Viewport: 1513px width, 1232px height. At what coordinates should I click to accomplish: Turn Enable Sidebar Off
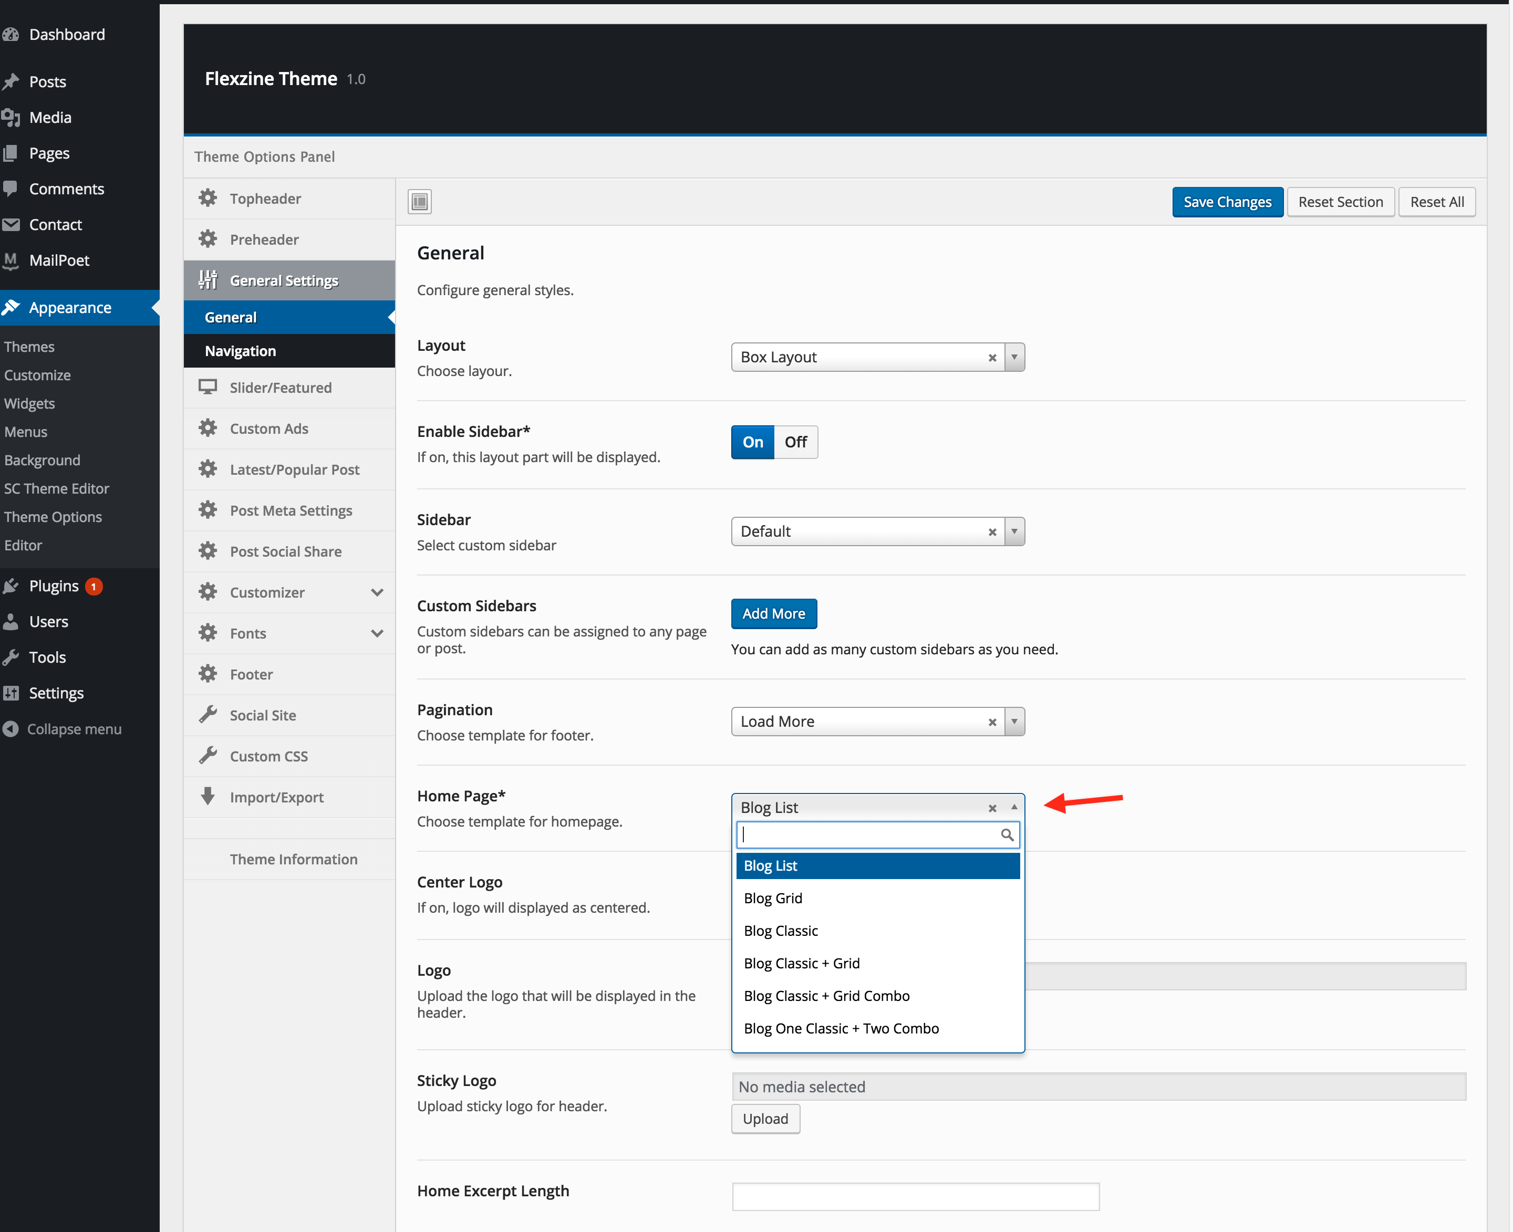point(796,442)
